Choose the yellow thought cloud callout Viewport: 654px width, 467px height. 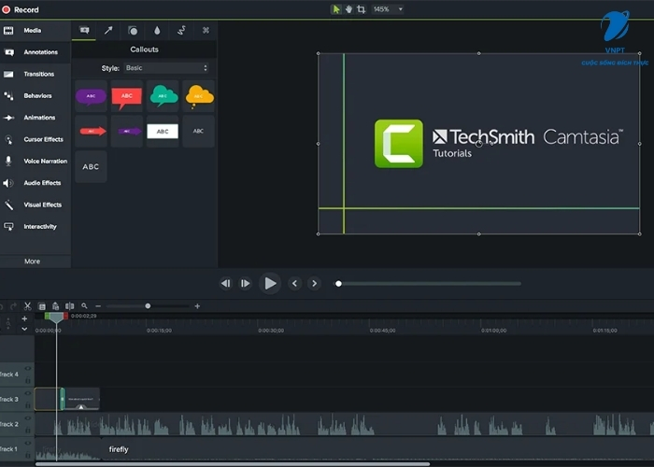tap(198, 96)
